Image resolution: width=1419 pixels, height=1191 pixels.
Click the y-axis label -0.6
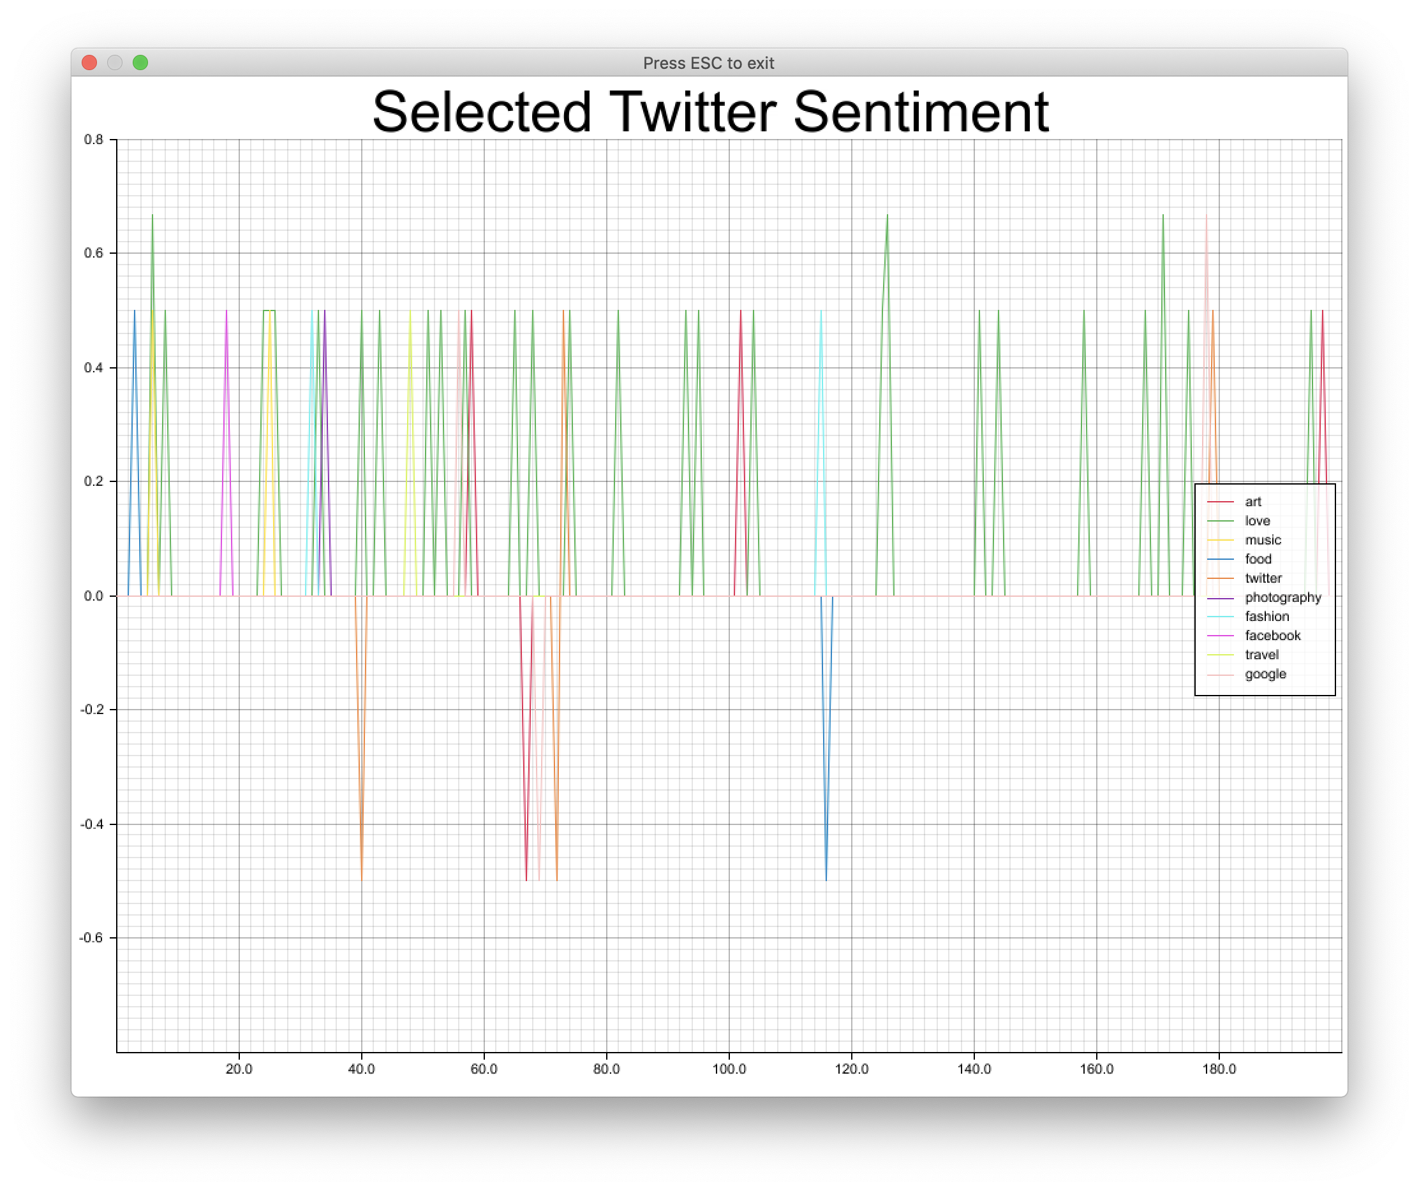(x=92, y=937)
